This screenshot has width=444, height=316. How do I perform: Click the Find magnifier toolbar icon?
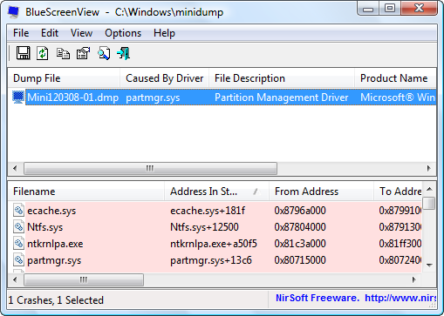[x=104, y=53]
